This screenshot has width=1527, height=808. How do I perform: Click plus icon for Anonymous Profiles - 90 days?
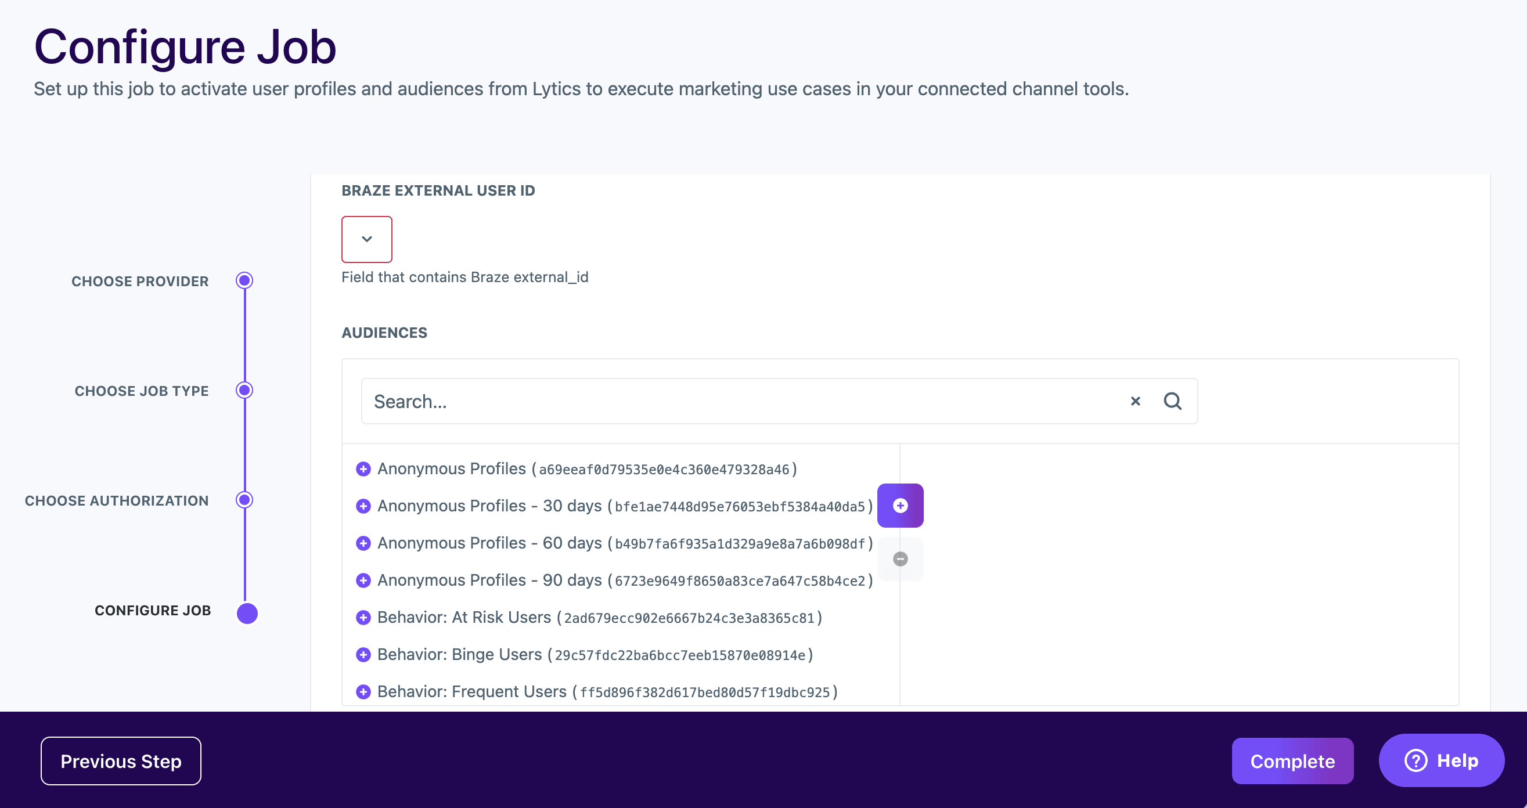click(363, 580)
